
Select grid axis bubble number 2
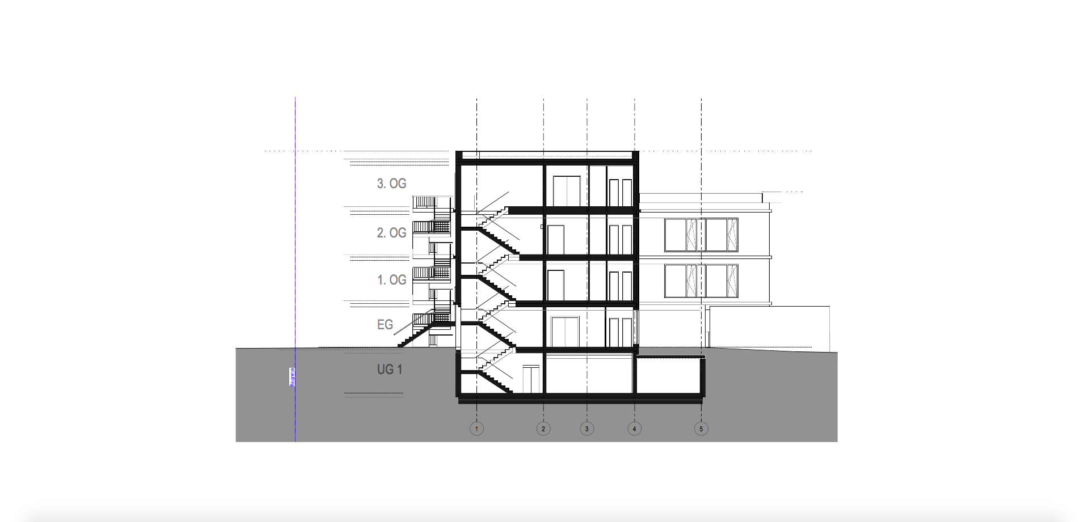543,428
